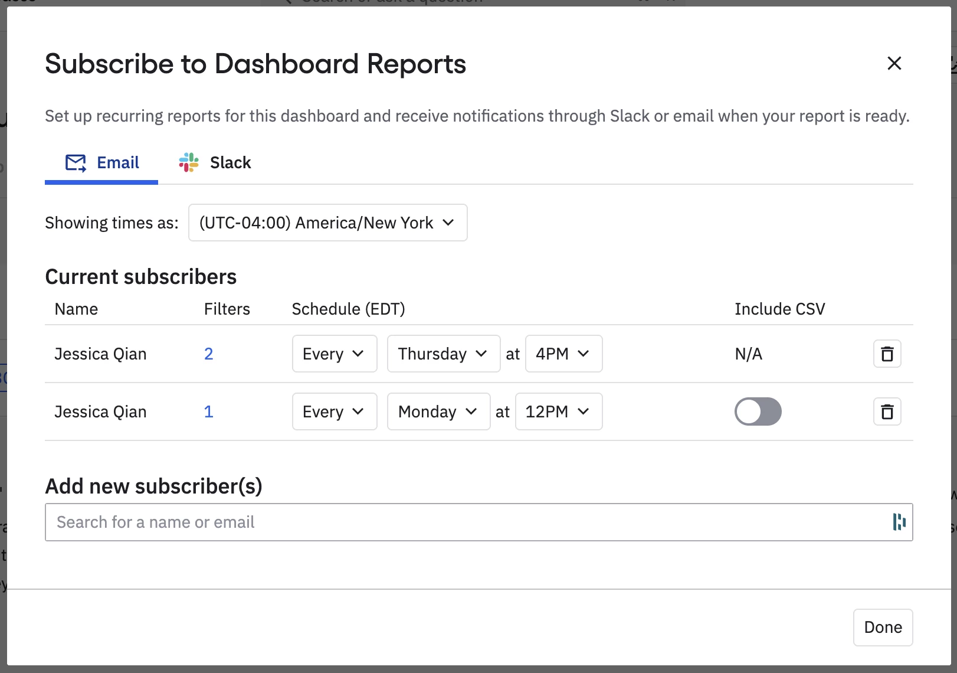Open the timezone America/New York dropdown
Viewport: 957px width, 673px height.
click(x=327, y=223)
